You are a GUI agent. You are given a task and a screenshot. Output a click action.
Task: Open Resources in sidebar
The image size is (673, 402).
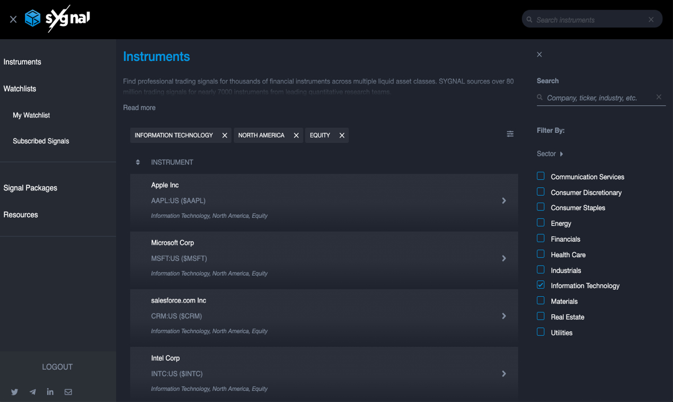click(x=21, y=215)
